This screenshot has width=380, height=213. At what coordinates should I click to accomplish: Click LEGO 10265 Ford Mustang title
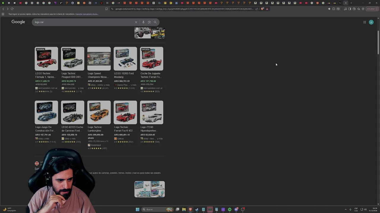124,75
